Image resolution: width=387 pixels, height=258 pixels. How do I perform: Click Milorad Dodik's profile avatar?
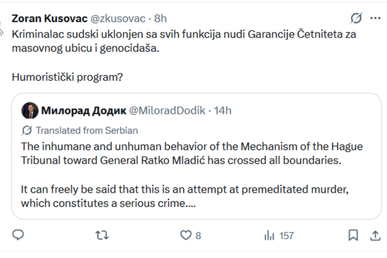tap(29, 111)
